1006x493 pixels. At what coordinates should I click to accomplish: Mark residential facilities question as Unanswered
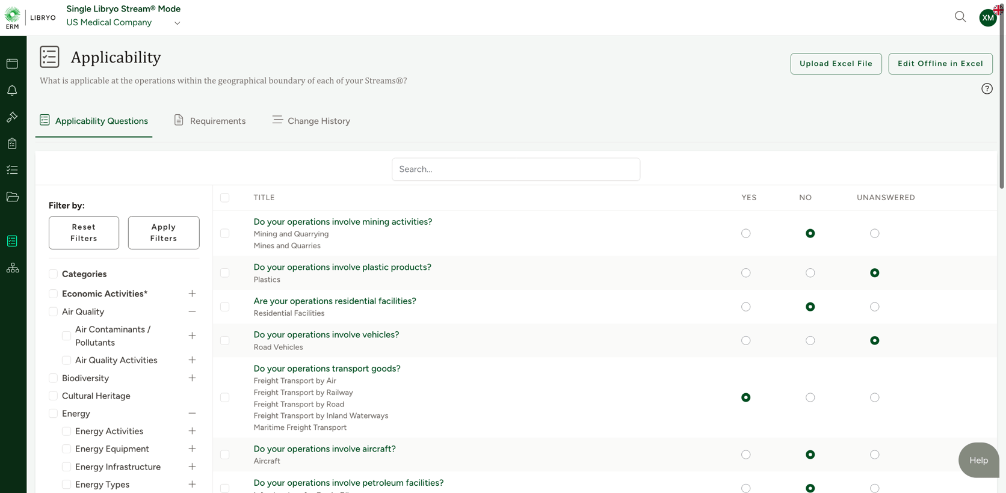coord(875,307)
